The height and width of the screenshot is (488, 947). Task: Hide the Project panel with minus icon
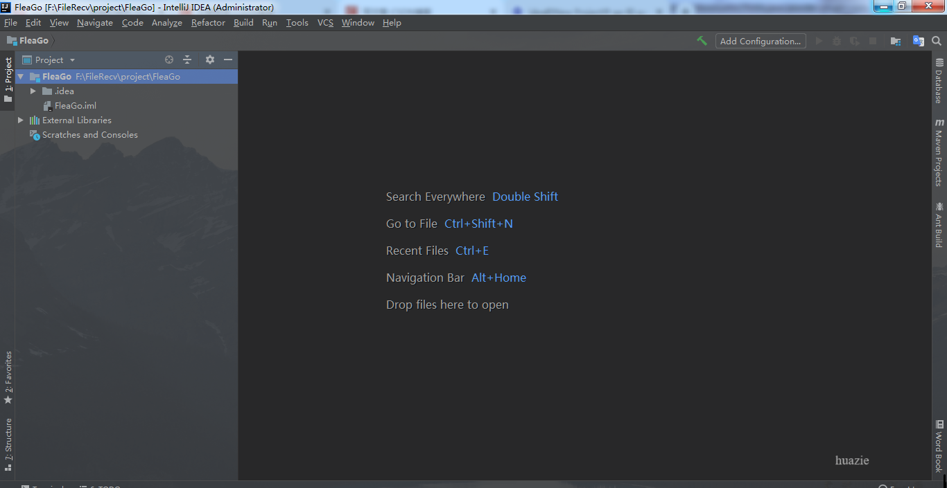click(228, 60)
